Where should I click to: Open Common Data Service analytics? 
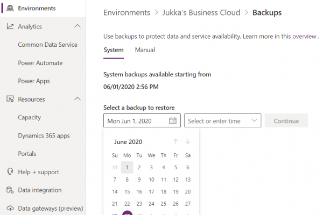[x=47, y=45]
